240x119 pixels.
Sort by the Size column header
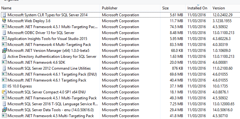tap(165, 8)
